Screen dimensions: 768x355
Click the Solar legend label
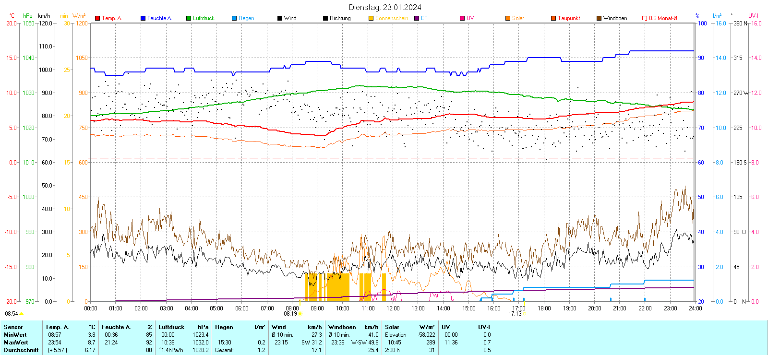[518, 18]
